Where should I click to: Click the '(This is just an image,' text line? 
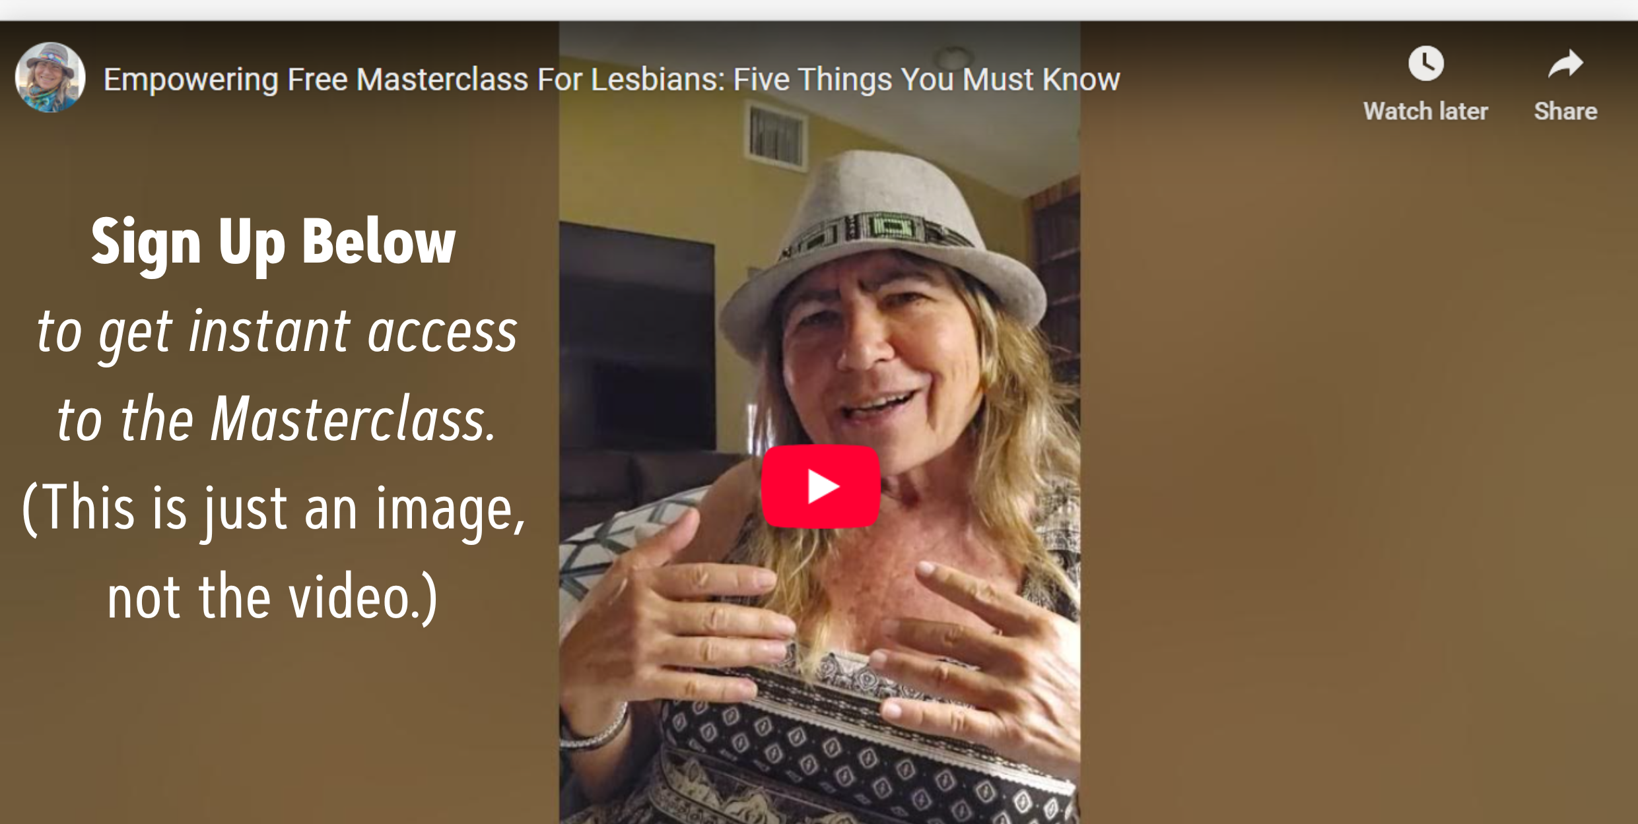tap(273, 509)
